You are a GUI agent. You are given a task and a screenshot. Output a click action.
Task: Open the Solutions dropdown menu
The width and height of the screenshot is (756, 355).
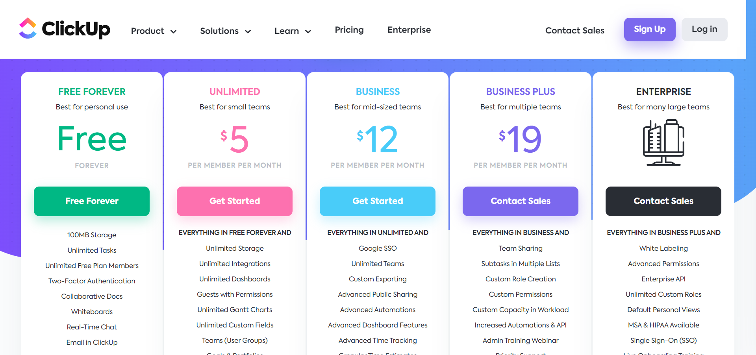pos(225,31)
